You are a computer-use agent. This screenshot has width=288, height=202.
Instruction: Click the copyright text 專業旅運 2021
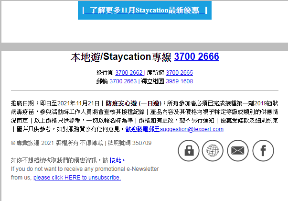(x=35, y=143)
